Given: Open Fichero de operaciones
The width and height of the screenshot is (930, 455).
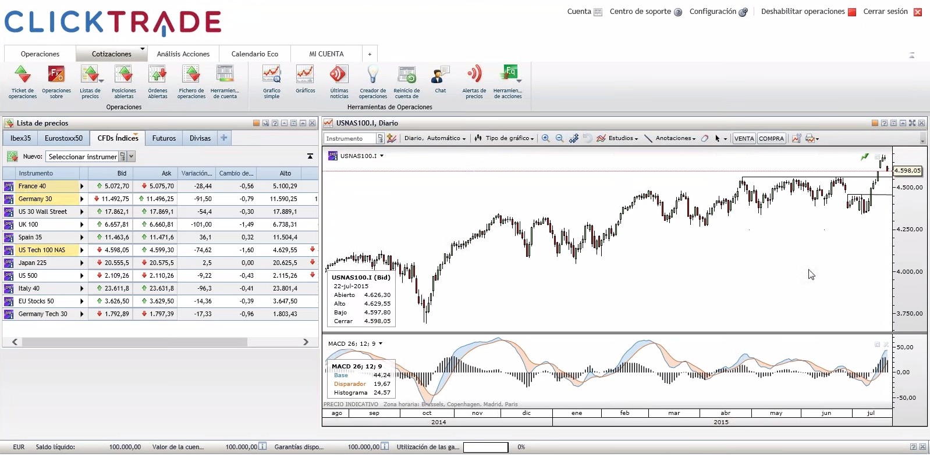Looking at the screenshot, I should point(191,82).
